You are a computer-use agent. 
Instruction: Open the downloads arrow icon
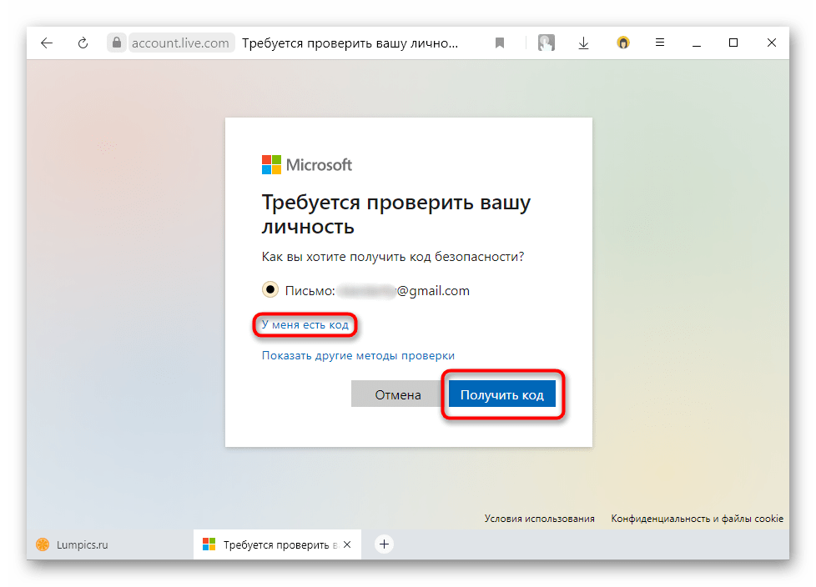coord(584,43)
